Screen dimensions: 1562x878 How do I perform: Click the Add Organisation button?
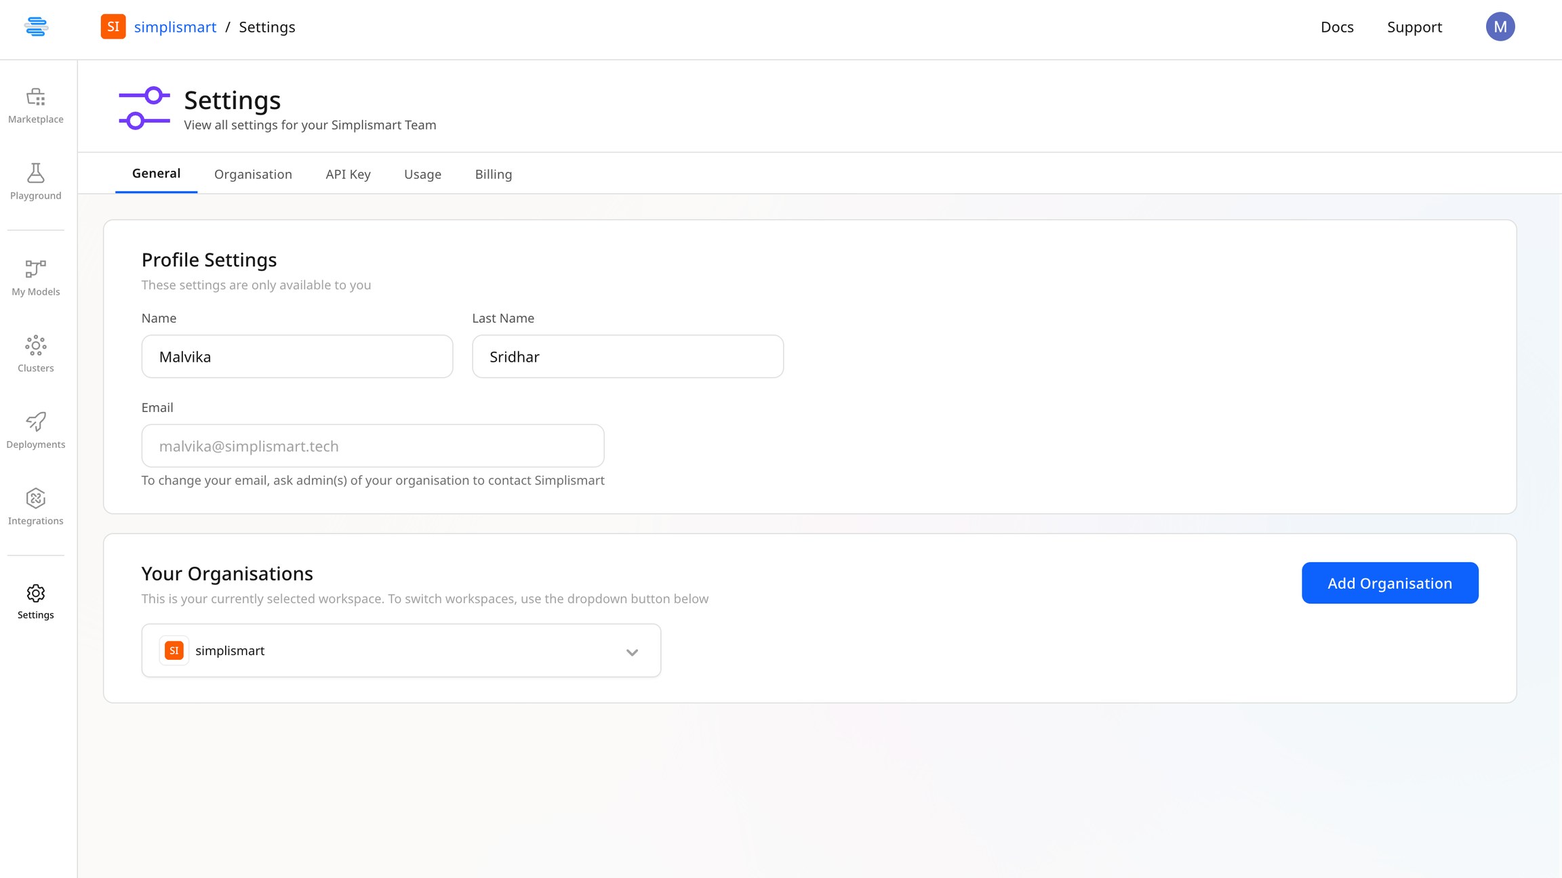1390,583
